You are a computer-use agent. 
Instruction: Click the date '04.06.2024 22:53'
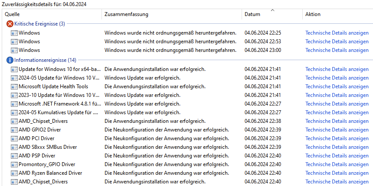[x=263, y=42]
